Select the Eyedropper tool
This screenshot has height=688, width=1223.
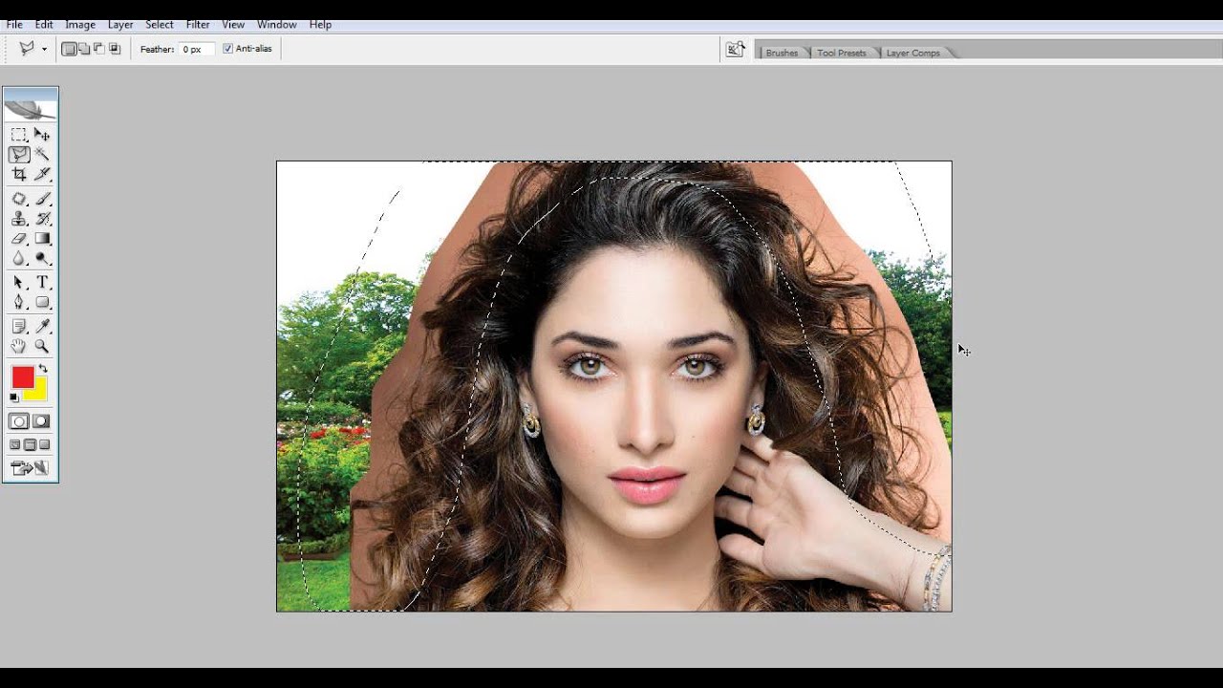pyautogui.click(x=42, y=327)
